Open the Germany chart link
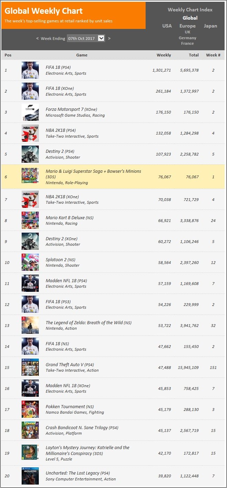 click(x=188, y=38)
